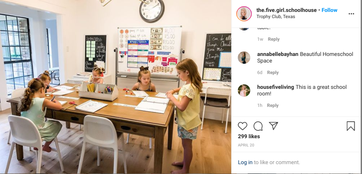This screenshot has width=362, height=174.
Task: Open the three-dot more options menu
Action: pos(351,14)
